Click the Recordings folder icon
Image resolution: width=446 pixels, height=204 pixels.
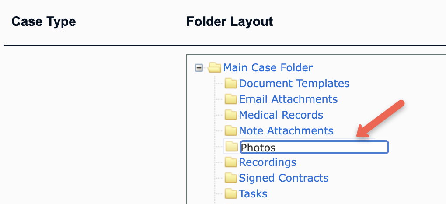[231, 162]
